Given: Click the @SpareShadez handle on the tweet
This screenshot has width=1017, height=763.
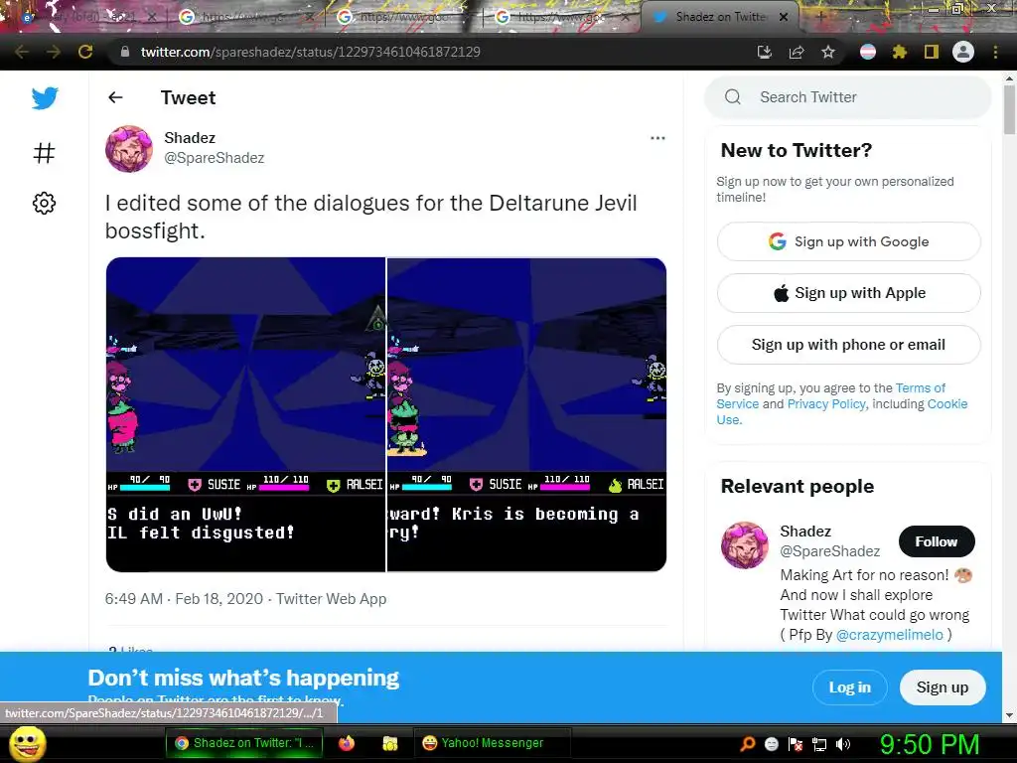Looking at the screenshot, I should (x=215, y=158).
